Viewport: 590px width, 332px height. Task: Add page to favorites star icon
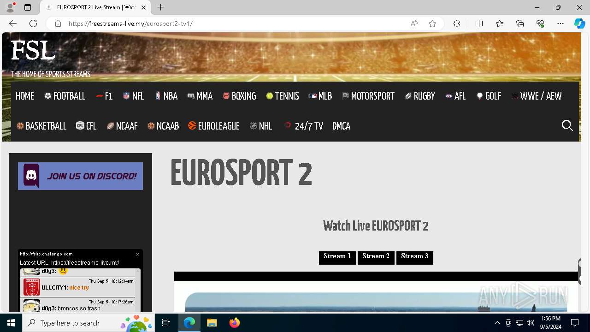coord(432,24)
